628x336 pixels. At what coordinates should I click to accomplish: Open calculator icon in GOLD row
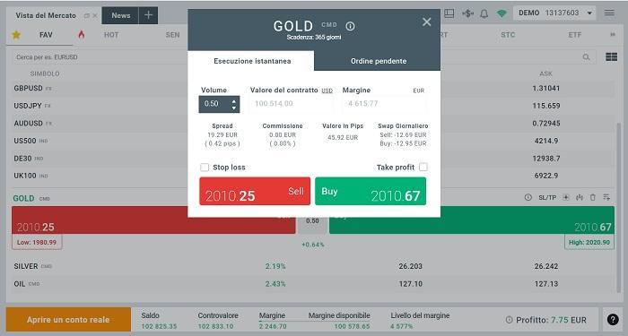(x=566, y=197)
